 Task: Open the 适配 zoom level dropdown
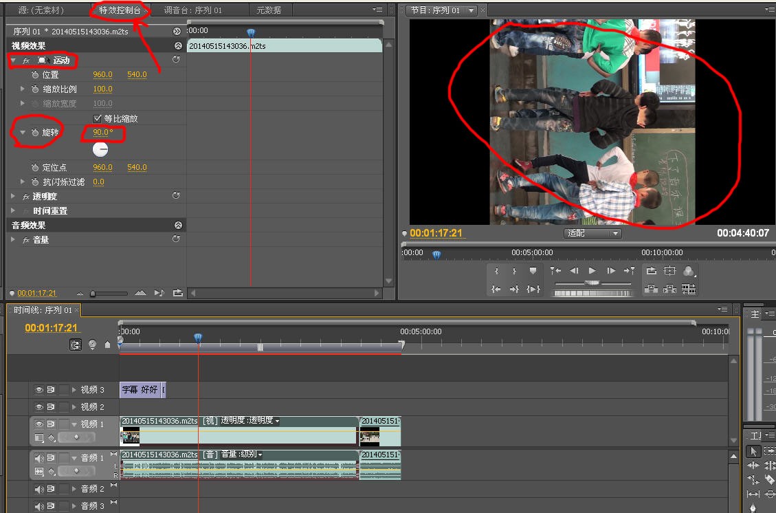[x=592, y=233]
